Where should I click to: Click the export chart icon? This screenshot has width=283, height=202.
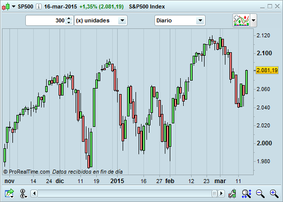9,194
